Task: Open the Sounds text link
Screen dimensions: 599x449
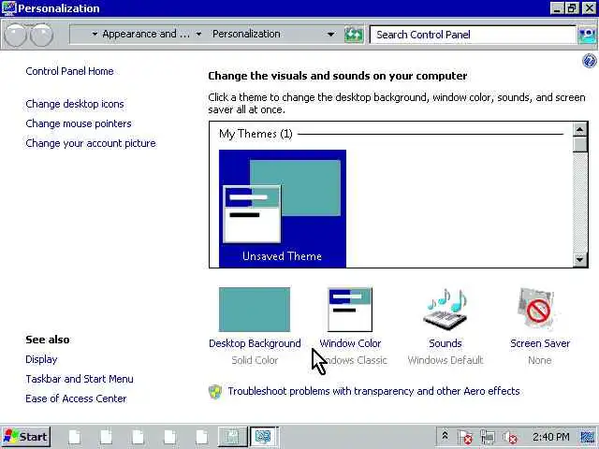Action: coord(446,343)
